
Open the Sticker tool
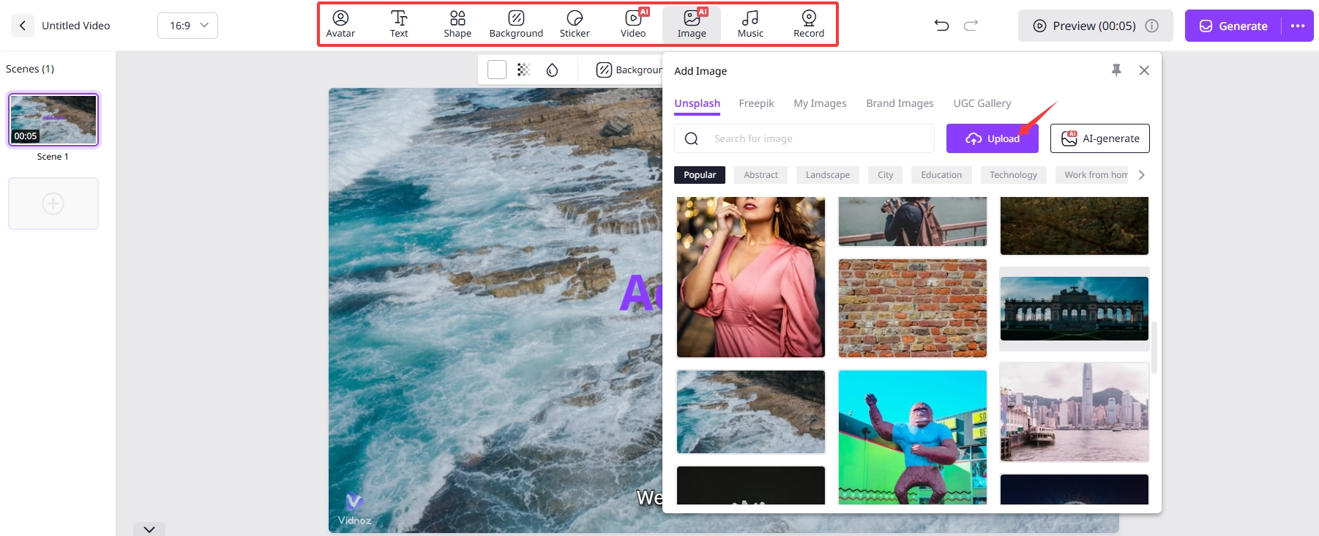point(575,25)
